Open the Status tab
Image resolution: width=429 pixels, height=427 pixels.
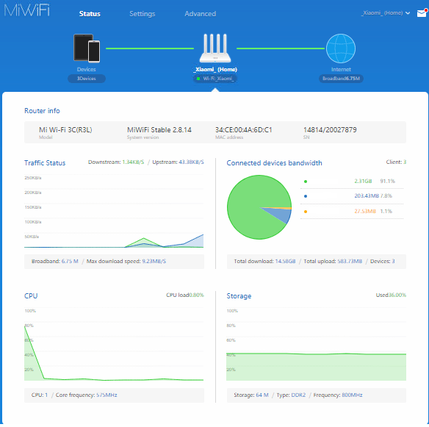(x=90, y=14)
